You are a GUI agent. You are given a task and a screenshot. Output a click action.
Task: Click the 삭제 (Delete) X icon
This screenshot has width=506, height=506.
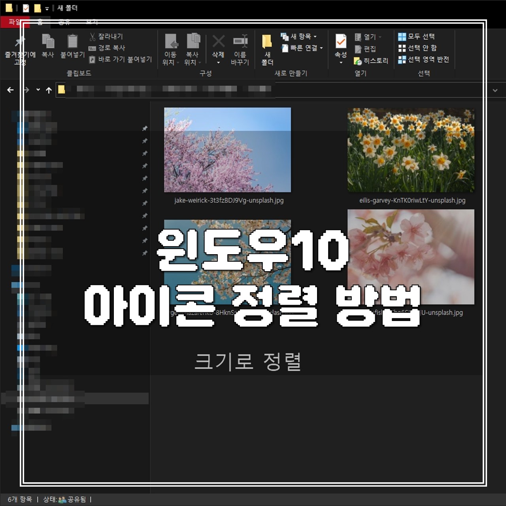[218, 41]
